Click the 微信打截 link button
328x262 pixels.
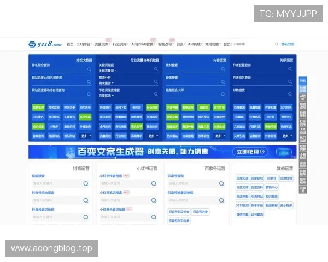pos(242,215)
